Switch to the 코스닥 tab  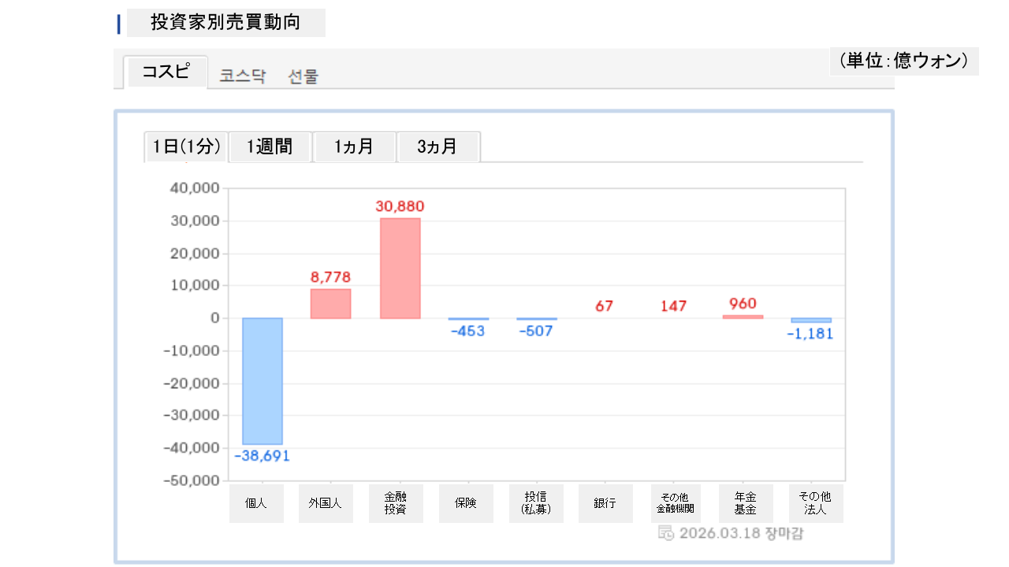click(x=243, y=76)
